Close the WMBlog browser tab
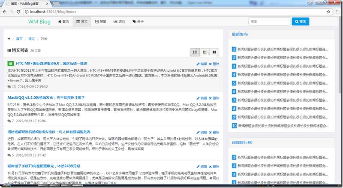343x188 pixels. pos(47,4)
